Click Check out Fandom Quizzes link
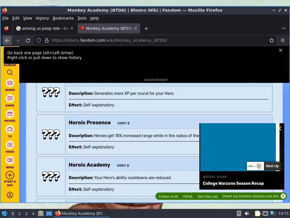This screenshot has height=218, width=290. point(250,196)
